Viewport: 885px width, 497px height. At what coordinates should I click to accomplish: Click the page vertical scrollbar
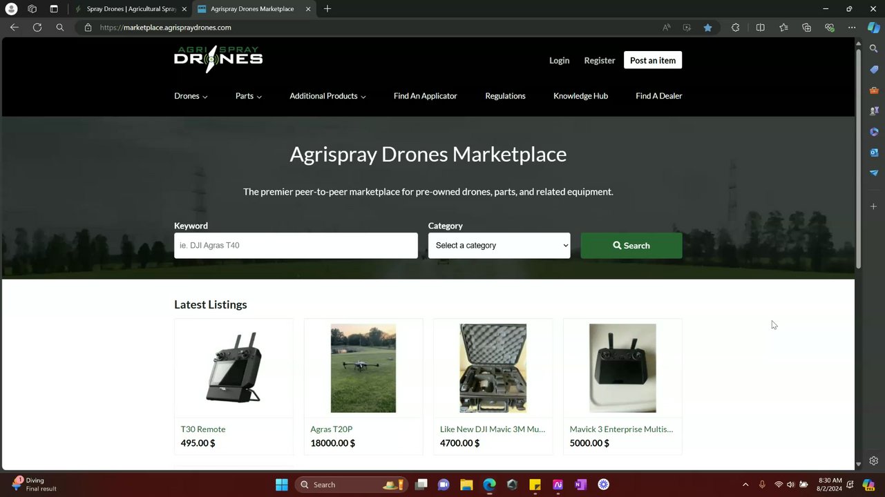pos(859,159)
